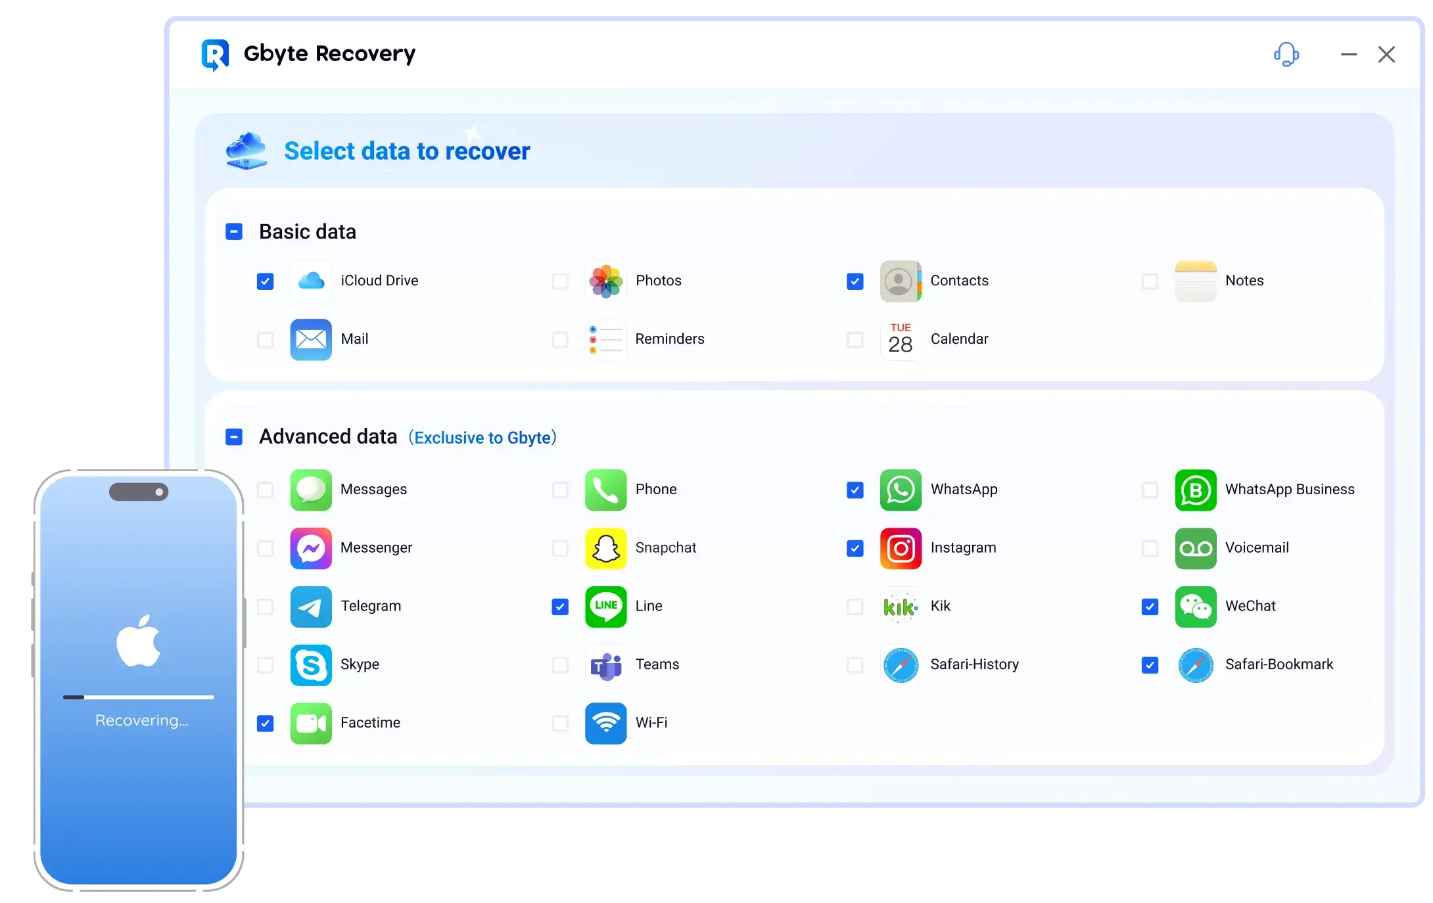Click the Telegram icon

(310, 607)
